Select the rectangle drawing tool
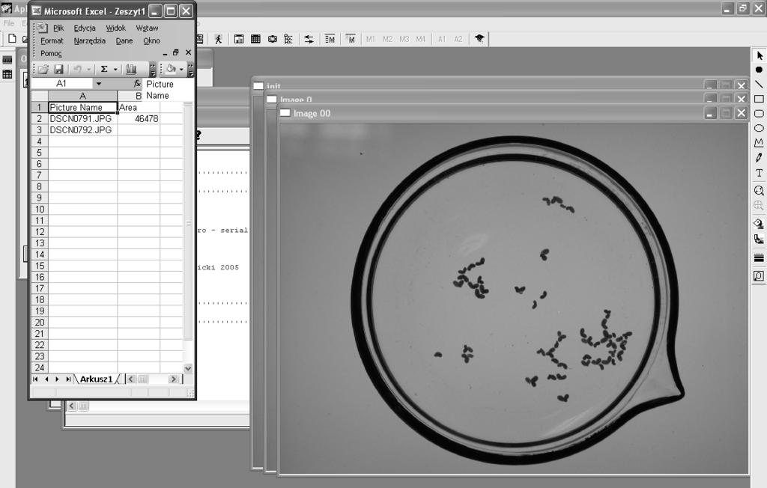767x488 pixels. [x=760, y=99]
